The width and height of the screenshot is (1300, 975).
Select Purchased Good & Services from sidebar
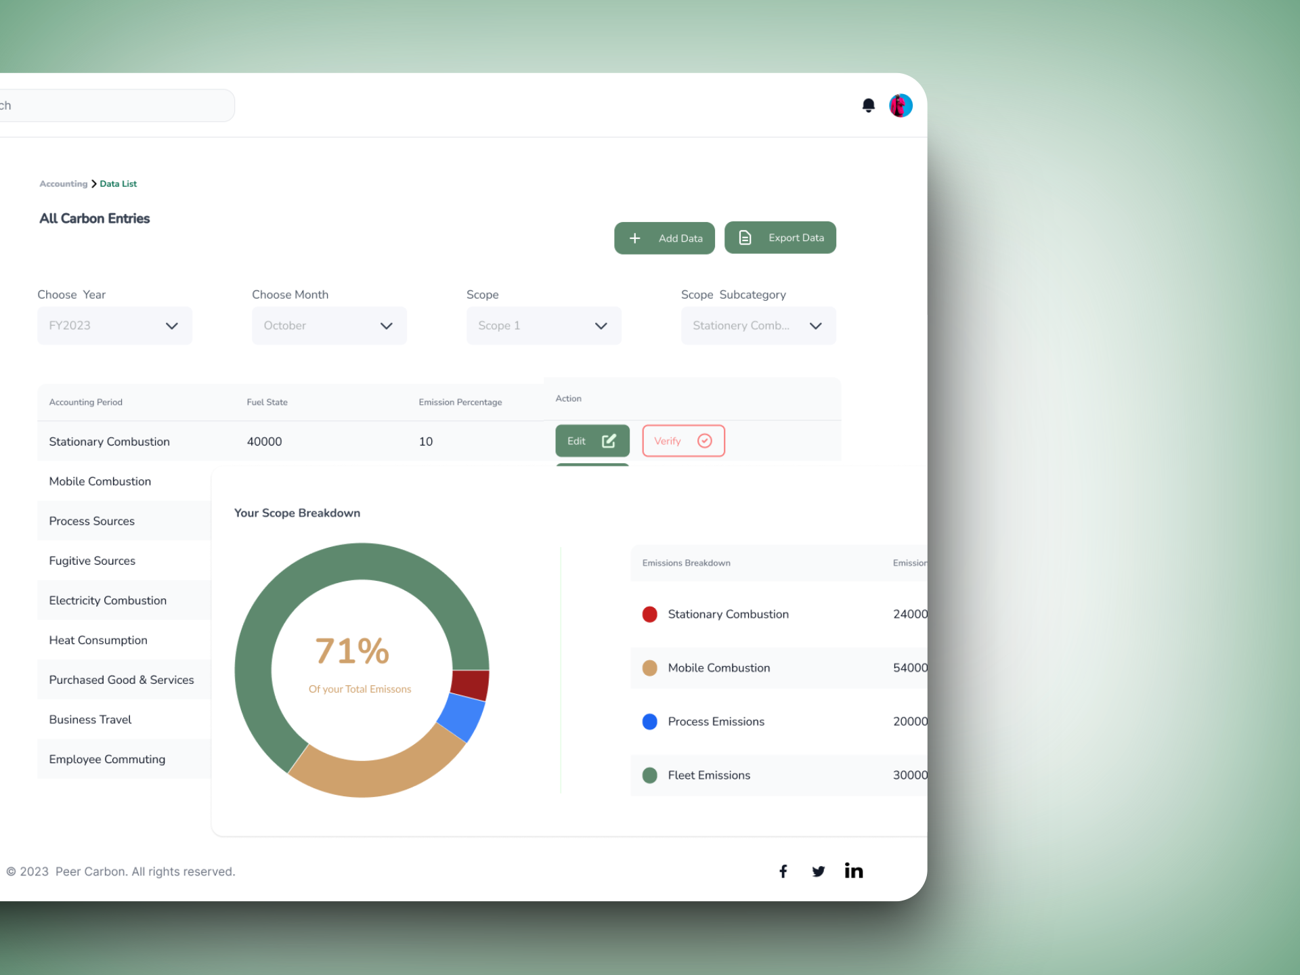coord(121,679)
